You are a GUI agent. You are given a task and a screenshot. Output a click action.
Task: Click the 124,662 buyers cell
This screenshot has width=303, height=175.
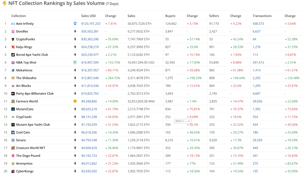[x=171, y=24]
